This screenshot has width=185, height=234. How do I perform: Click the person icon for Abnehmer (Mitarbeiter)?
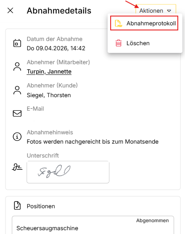(x=17, y=67)
